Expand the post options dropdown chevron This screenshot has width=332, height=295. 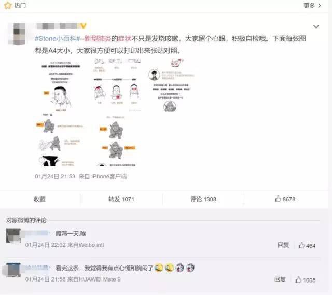pyautogui.click(x=316, y=26)
